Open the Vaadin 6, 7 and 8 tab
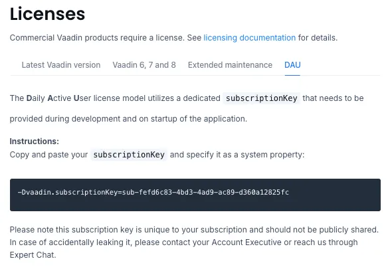390x273 pixels. click(x=144, y=65)
